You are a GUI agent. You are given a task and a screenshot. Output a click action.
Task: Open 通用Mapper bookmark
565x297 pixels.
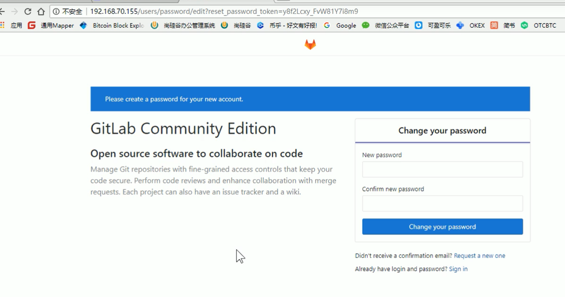point(51,25)
